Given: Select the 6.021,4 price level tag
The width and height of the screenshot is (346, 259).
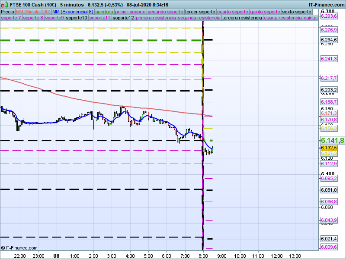Looking at the screenshot, I should (x=329, y=239).
